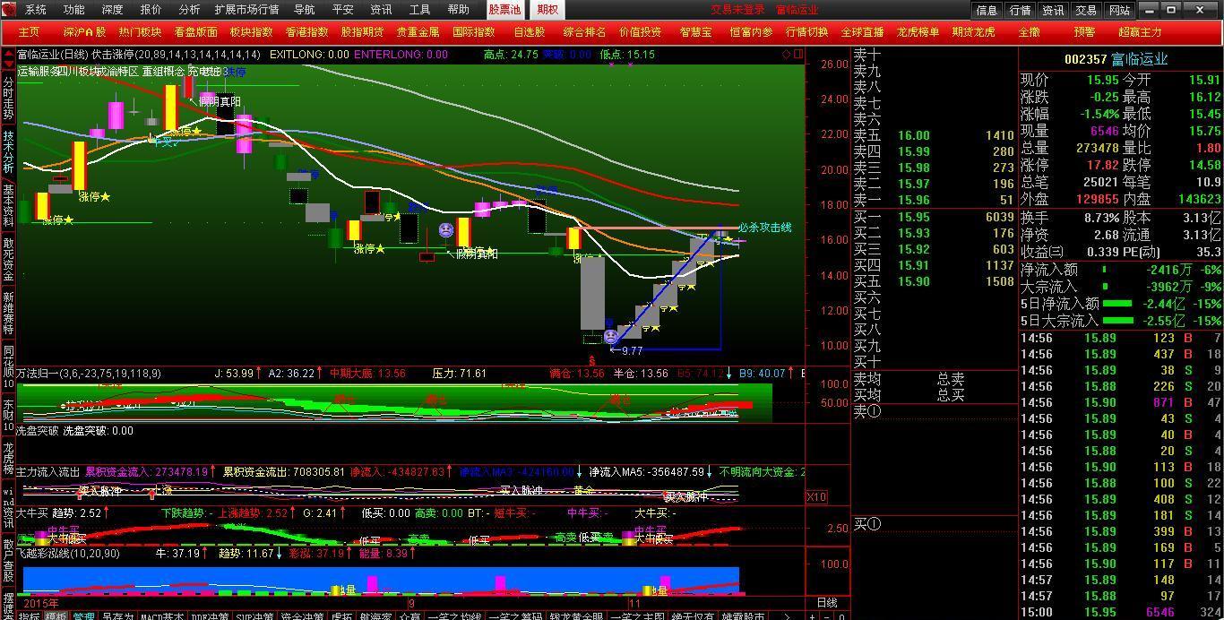Viewport: 1224px width, 620px height.
Task: Click the purple sad-face marker mid chart
Action: coord(446,230)
